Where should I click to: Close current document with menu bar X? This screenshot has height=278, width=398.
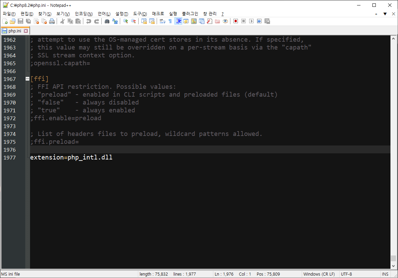394,14
